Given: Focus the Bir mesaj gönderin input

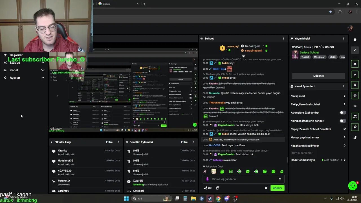Looking at the screenshot, I should (x=244, y=179).
